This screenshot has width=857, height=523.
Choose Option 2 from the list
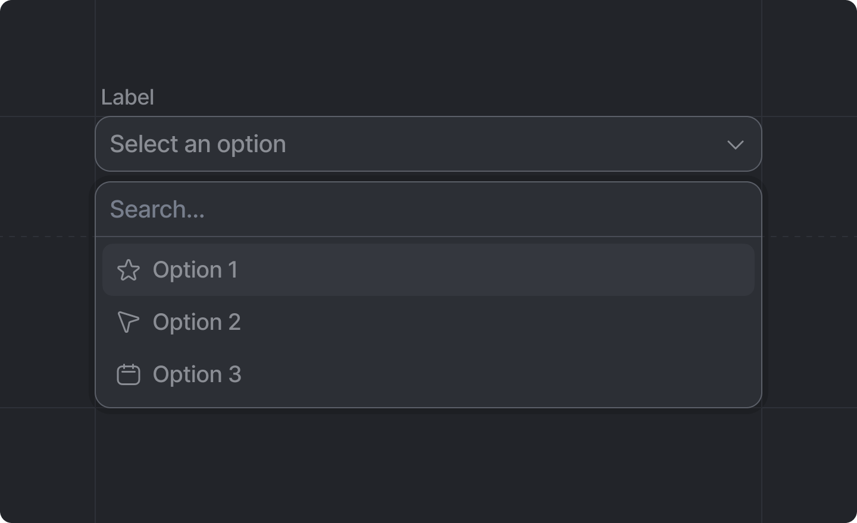[x=428, y=322]
